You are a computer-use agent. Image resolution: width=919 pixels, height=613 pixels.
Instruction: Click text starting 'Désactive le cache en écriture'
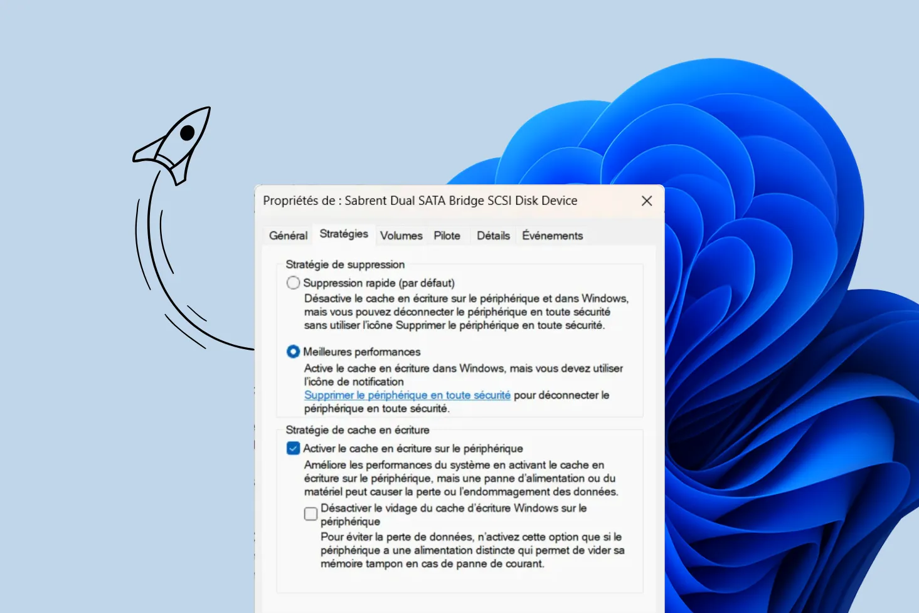pos(466,312)
